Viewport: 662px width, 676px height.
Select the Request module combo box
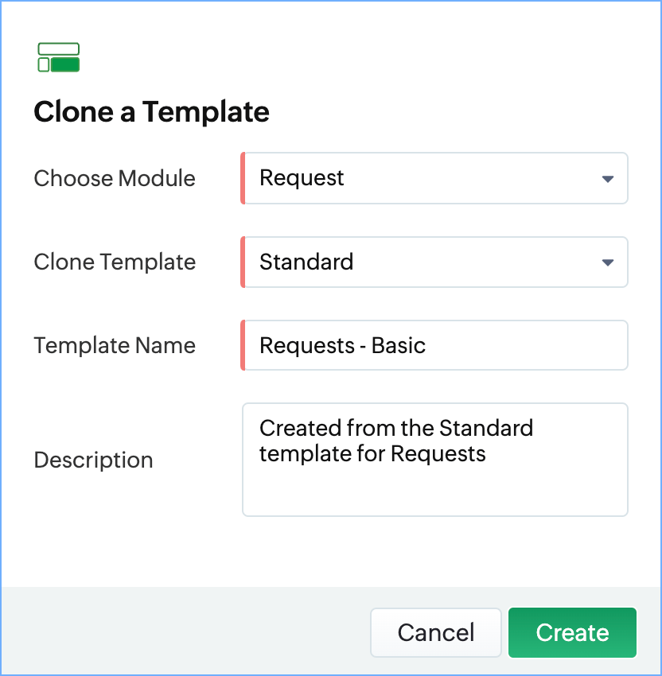click(434, 178)
